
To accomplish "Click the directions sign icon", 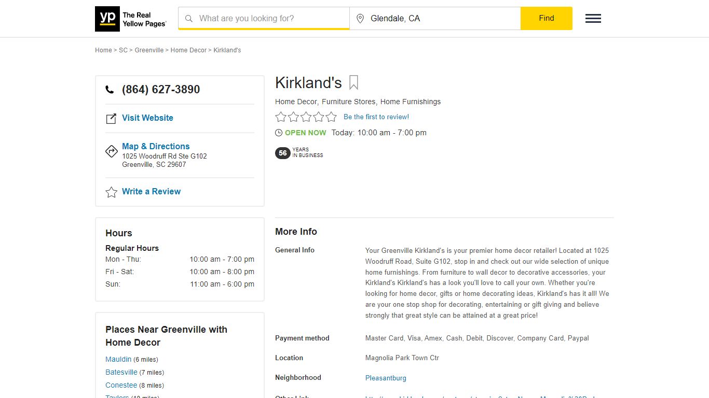I will 112,151.
